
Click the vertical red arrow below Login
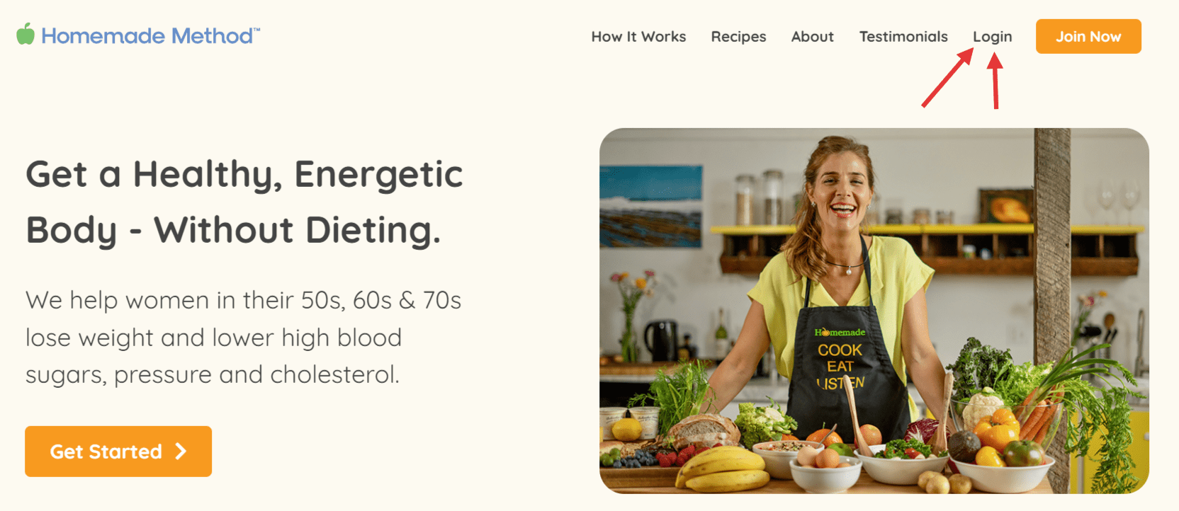(995, 81)
